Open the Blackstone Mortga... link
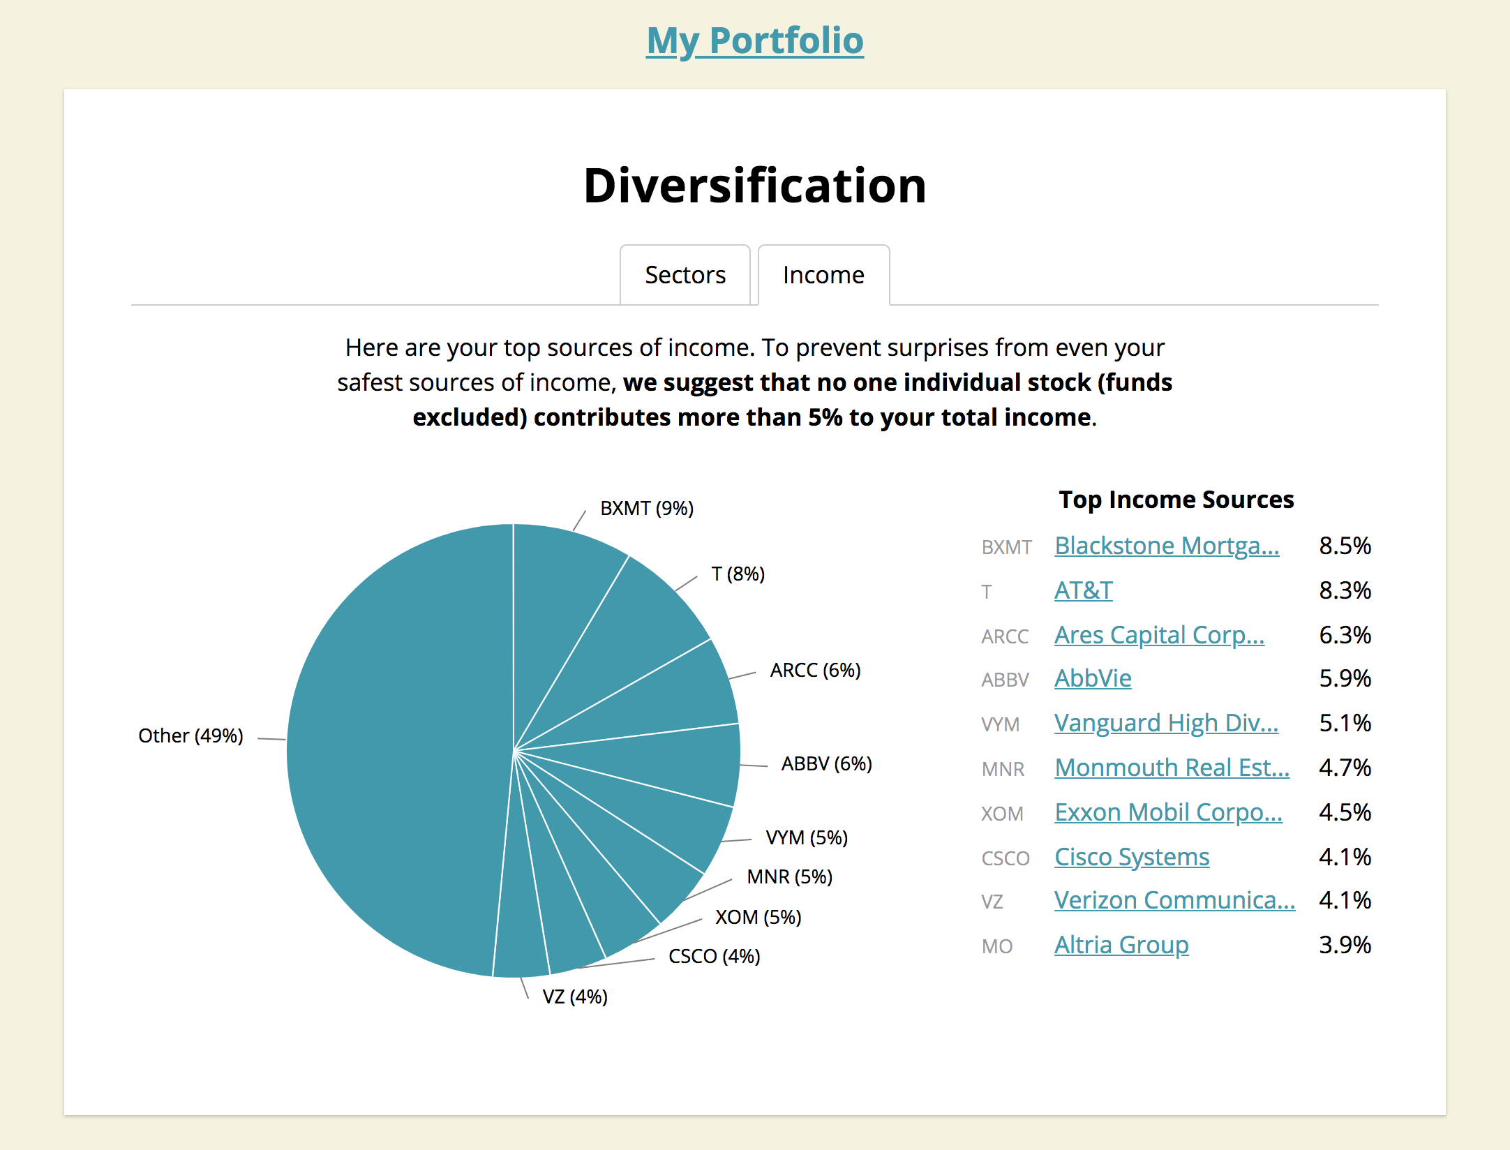Image resolution: width=1510 pixels, height=1150 pixels. tap(1167, 546)
